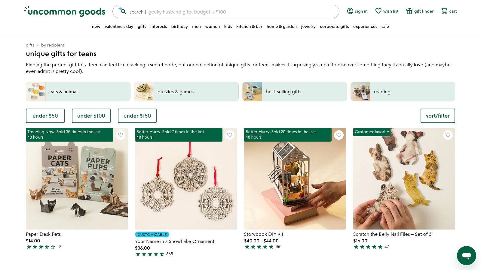The width and height of the screenshot is (481, 270).
Task: Click the Snowflake Ornament star rating
Action: click(x=149, y=254)
